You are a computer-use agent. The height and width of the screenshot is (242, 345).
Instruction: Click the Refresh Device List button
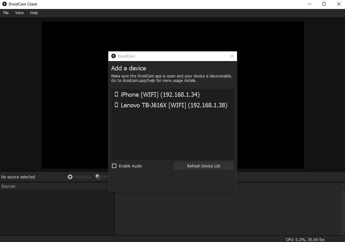tap(204, 166)
